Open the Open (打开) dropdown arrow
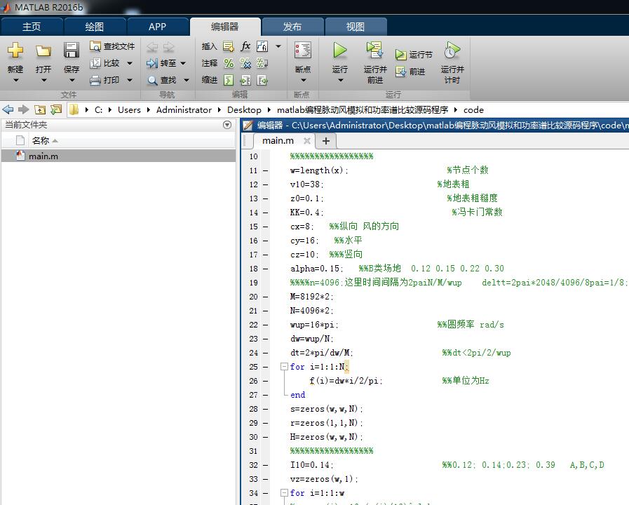 point(43,80)
